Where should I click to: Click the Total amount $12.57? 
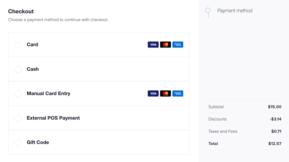point(275,143)
